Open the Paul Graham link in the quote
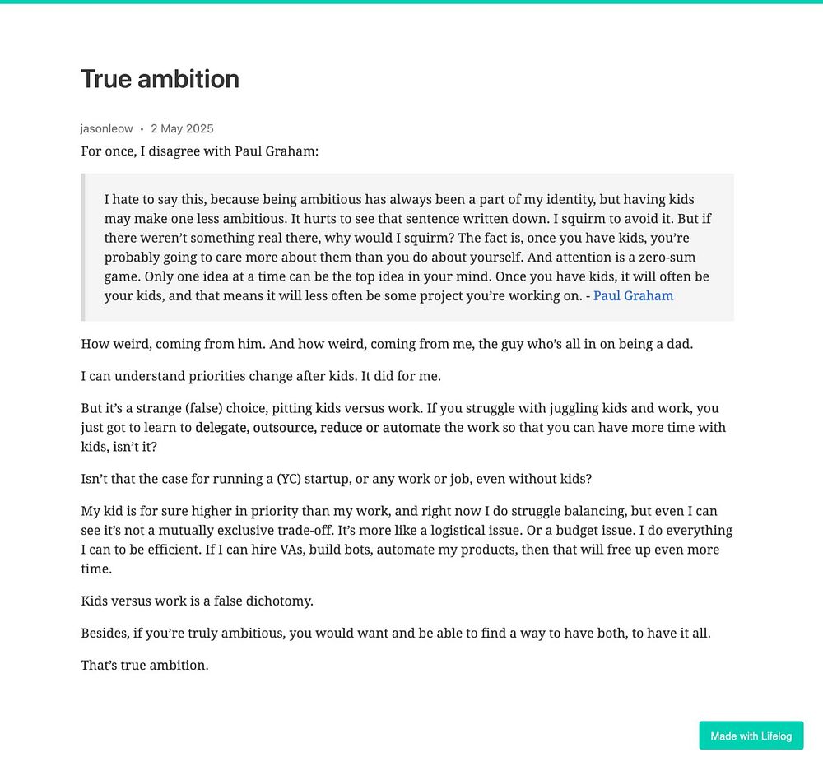Screen dimensions: 823x766 pos(633,296)
